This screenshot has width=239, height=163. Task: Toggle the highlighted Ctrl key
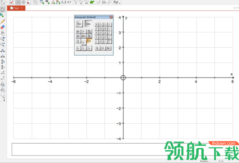pos(90,41)
